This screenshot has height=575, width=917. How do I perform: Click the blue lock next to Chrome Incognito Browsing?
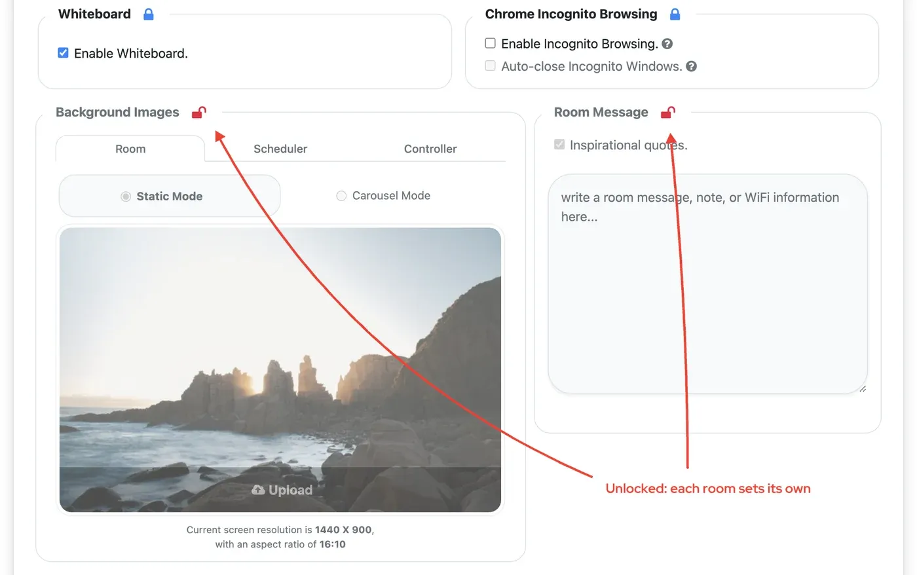point(675,14)
